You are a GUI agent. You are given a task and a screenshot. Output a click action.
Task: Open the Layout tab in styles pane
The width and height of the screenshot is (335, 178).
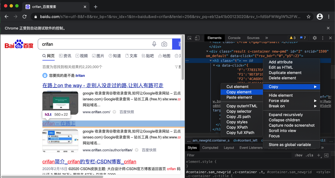click(229, 148)
